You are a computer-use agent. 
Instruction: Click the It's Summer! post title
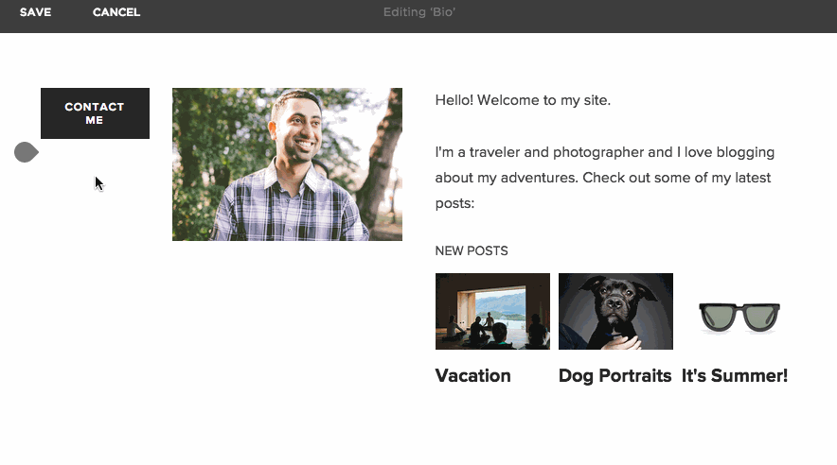[735, 375]
